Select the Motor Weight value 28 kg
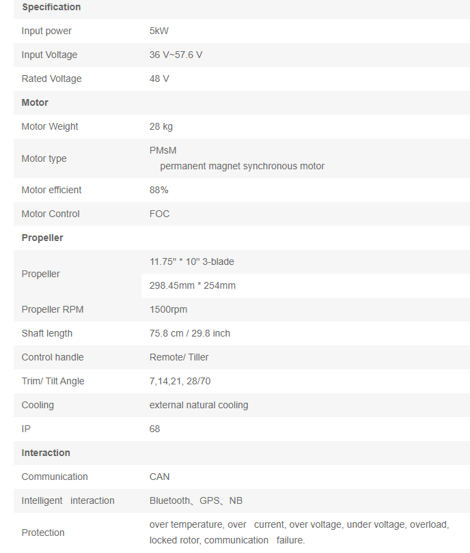This screenshot has width=470, height=553. click(x=163, y=126)
